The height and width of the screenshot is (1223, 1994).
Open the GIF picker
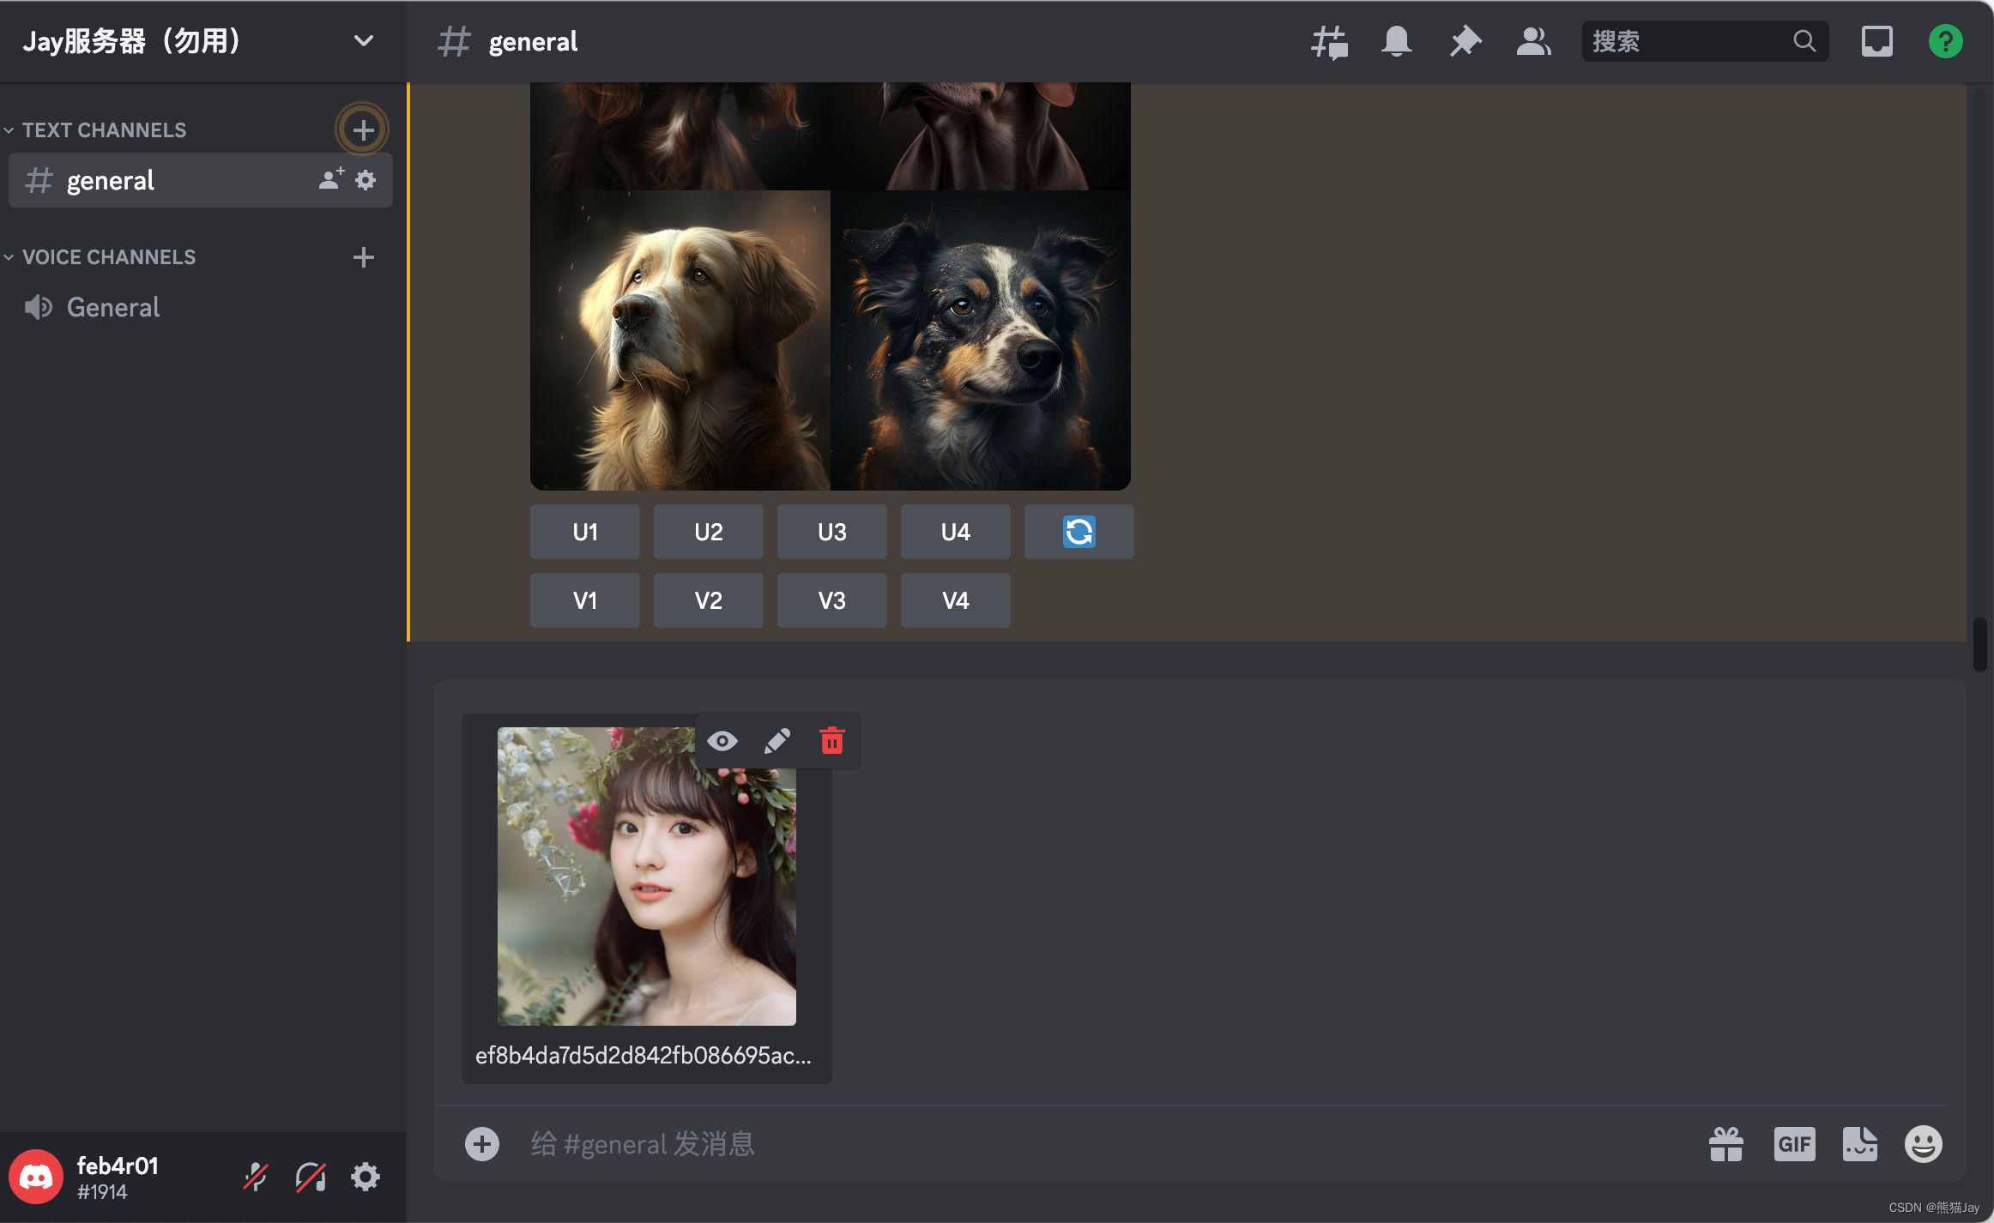[1794, 1143]
